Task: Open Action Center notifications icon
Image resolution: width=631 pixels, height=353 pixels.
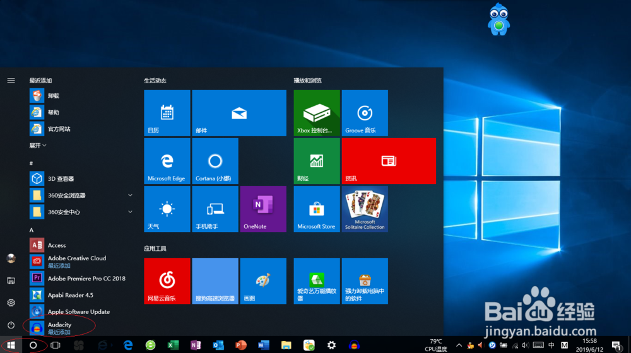Action: 616,345
